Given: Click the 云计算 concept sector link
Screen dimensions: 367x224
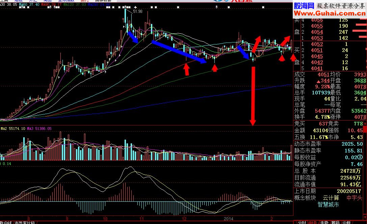Looking at the screenshot, I should [331, 198].
